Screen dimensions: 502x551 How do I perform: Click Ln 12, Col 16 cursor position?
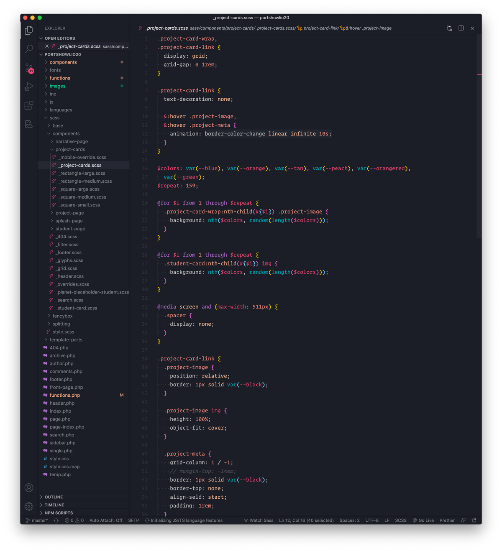[306, 520]
